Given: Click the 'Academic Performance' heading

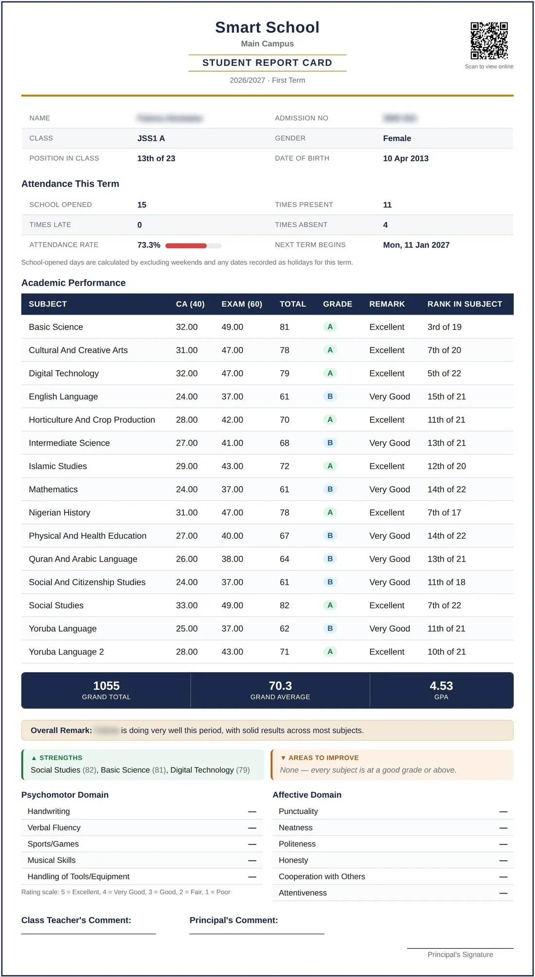Looking at the screenshot, I should (x=73, y=283).
